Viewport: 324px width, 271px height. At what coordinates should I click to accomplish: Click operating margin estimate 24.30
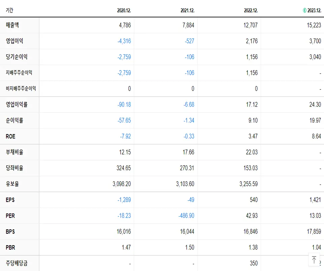[x=315, y=105]
